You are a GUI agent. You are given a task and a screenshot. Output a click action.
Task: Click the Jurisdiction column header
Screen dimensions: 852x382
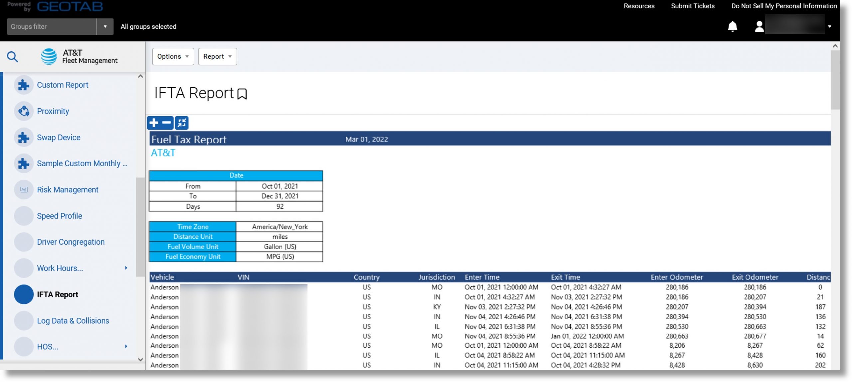click(x=436, y=277)
